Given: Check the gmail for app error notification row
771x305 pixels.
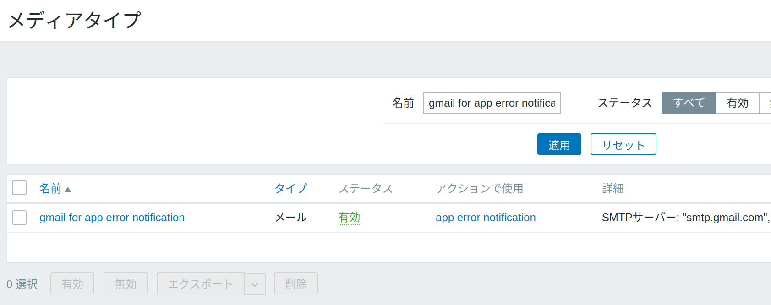Looking at the screenshot, I should click(x=19, y=218).
